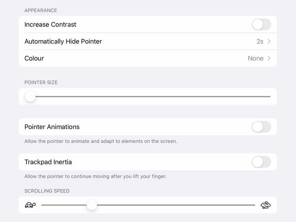This screenshot has height=222, width=296.
Task: Click the Trackpad Inertia label
Action: 48,162
